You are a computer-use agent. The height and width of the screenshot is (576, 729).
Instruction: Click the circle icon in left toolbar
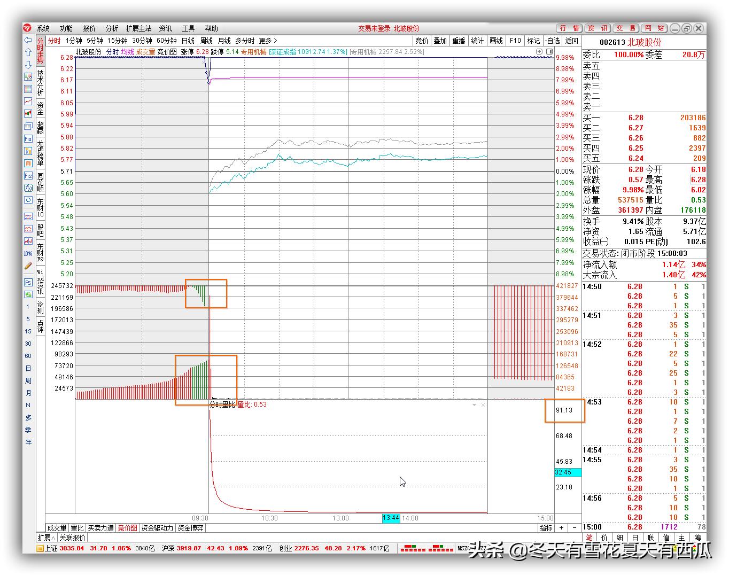coord(28,200)
